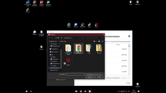Launch OBS Studio from desktop
The image size is (166, 93).
(82, 25)
